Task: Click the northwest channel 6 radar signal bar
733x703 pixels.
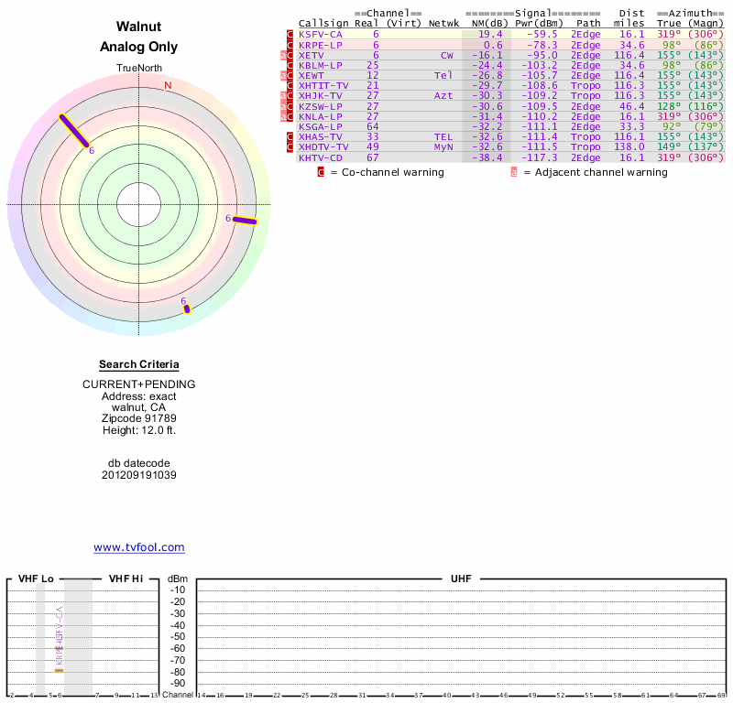Action: [74, 131]
